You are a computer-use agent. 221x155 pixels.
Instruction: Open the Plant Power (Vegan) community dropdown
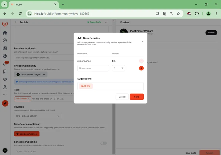(31, 74)
